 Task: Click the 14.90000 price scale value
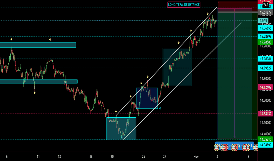click(x=265, y=78)
